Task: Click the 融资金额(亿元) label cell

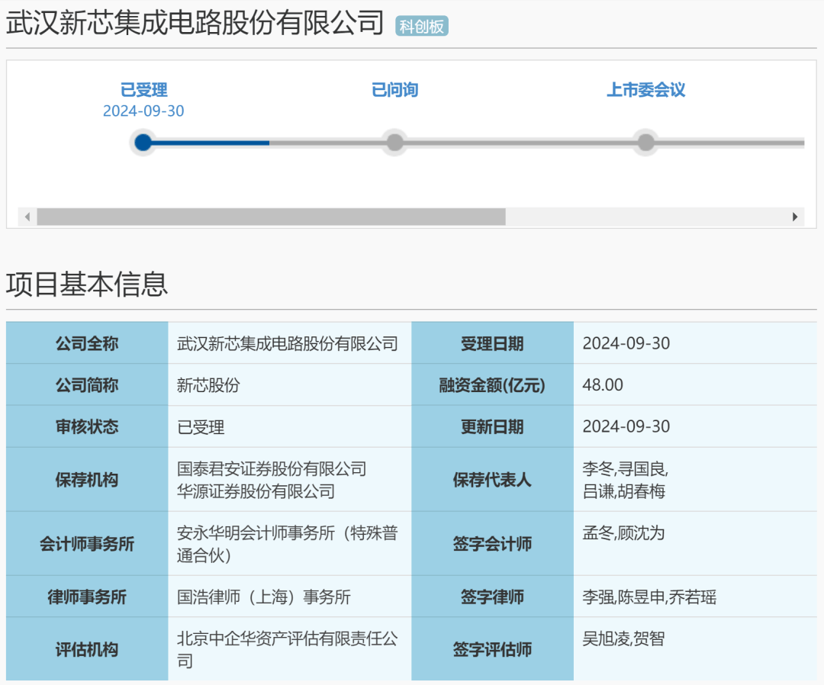Action: 492,384
